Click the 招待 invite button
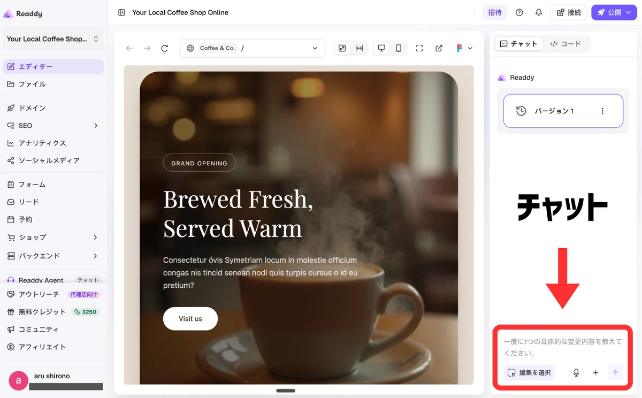 coord(495,12)
